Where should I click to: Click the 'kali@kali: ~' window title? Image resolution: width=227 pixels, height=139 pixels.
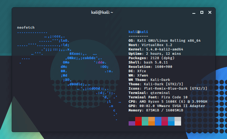(102, 12)
